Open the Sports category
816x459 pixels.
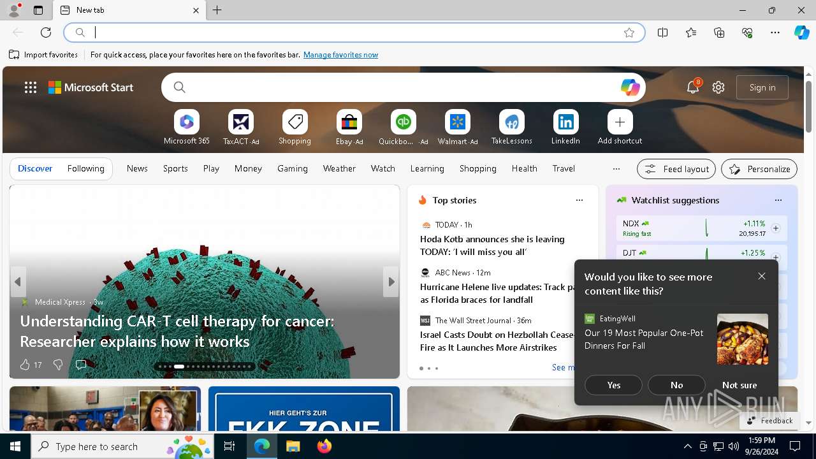pyautogui.click(x=175, y=168)
